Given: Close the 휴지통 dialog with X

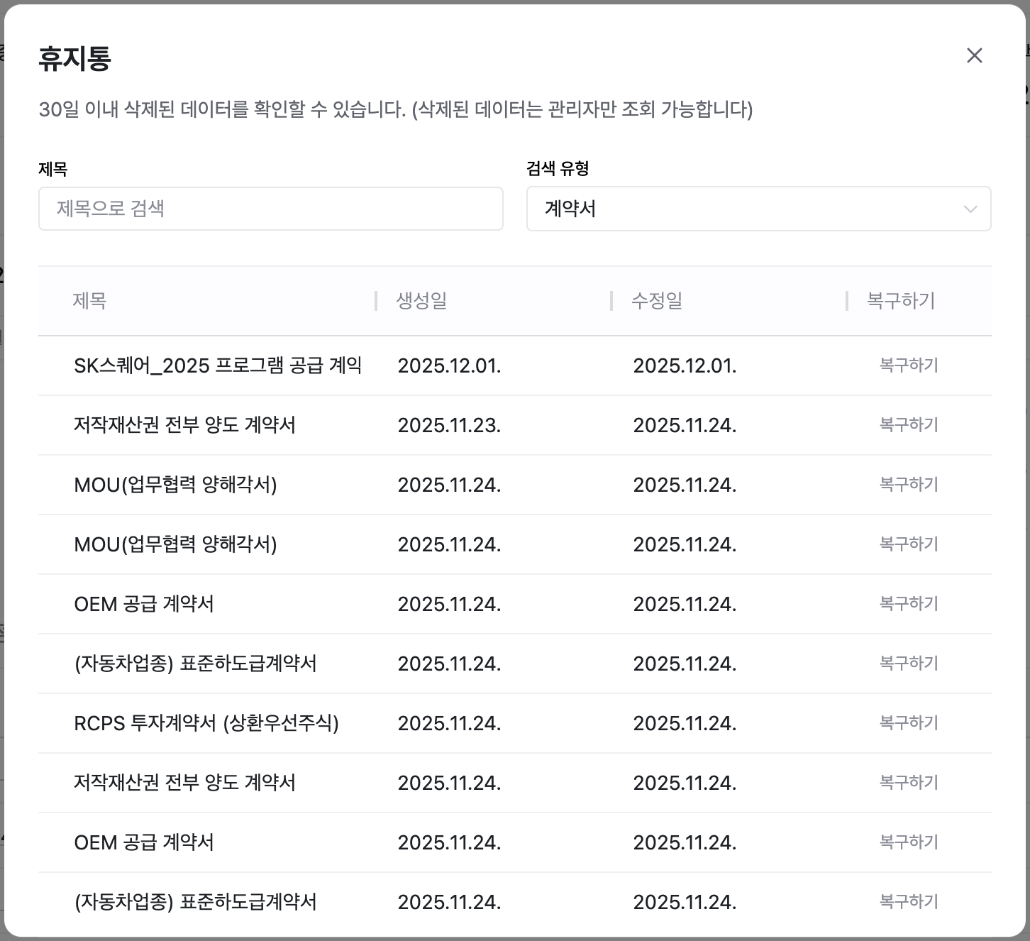Looking at the screenshot, I should click(x=974, y=55).
